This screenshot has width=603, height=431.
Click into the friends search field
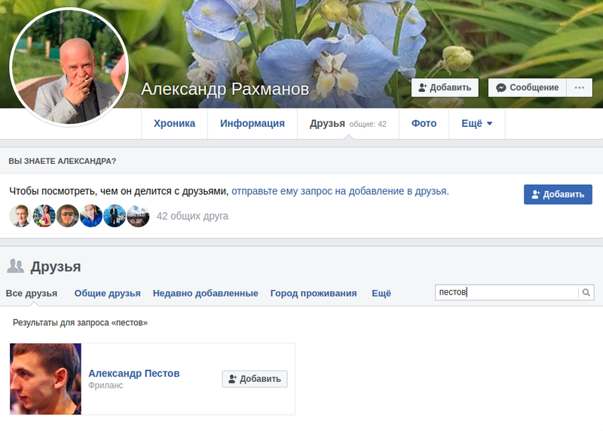pos(507,293)
